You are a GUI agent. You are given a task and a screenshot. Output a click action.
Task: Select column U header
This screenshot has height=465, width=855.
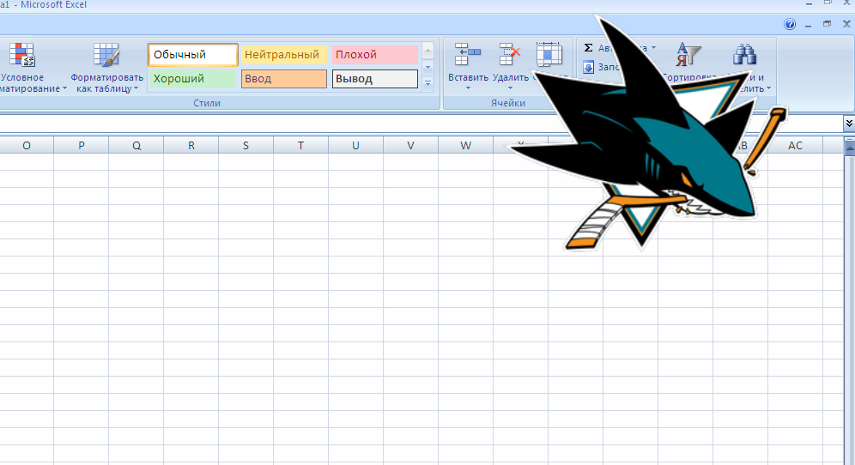pyautogui.click(x=356, y=146)
